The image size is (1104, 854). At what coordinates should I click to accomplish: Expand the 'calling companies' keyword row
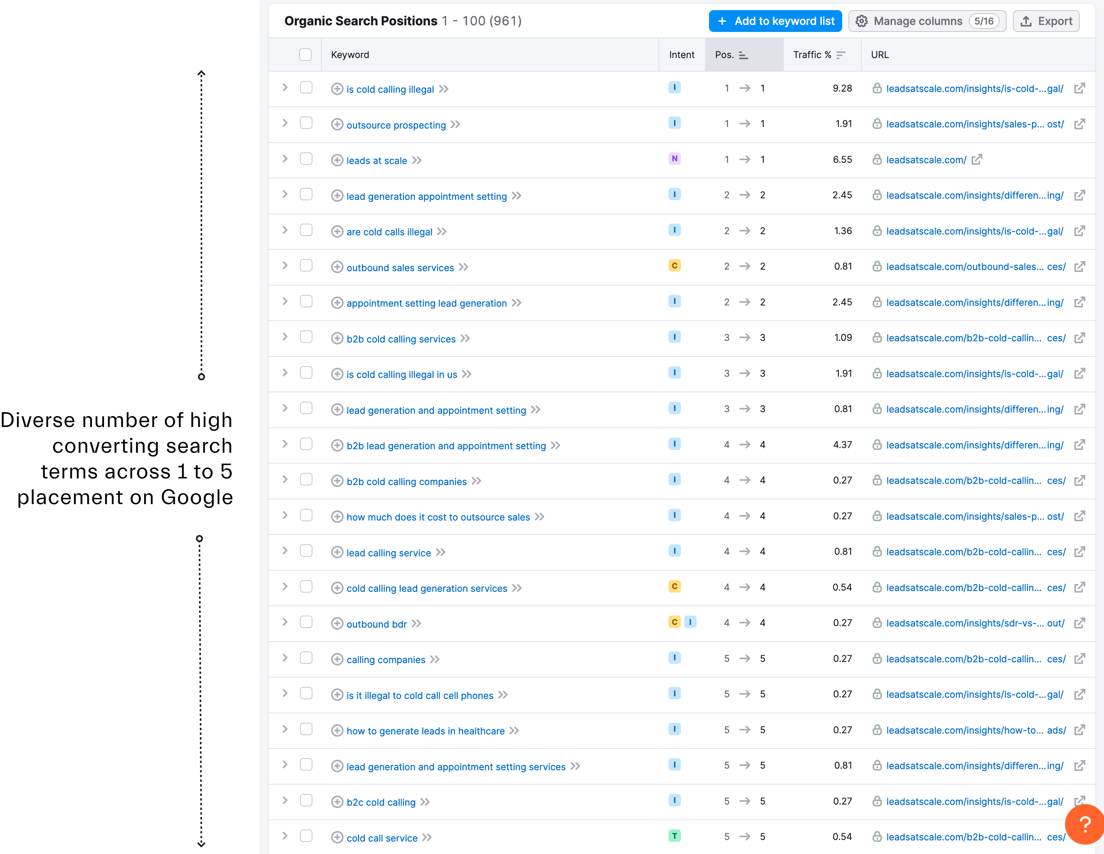[x=285, y=658]
